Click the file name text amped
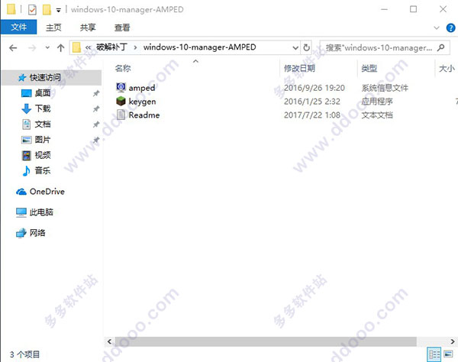 (142, 88)
